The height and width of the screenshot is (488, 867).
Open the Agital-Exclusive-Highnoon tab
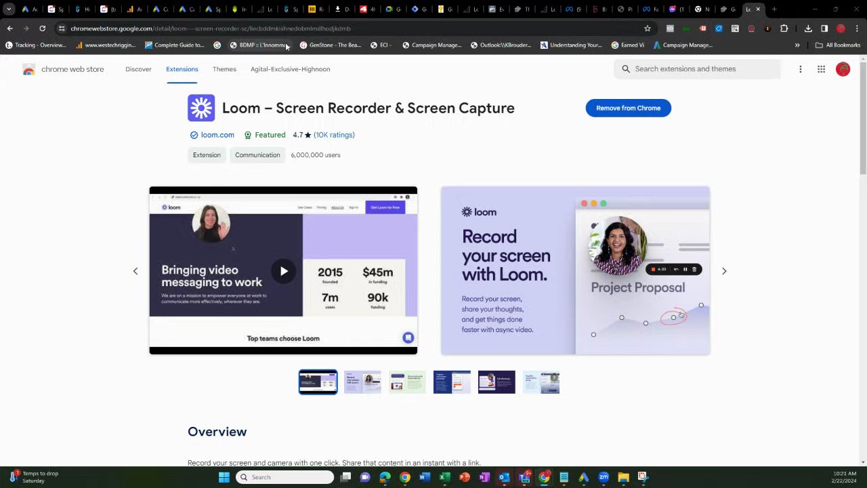pyautogui.click(x=291, y=69)
